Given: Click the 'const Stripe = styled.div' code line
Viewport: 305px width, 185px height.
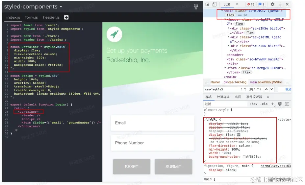Looking at the screenshot, I should 35,76.
